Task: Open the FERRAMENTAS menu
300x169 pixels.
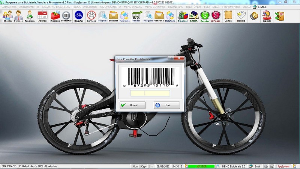Action: (x=231, y=7)
